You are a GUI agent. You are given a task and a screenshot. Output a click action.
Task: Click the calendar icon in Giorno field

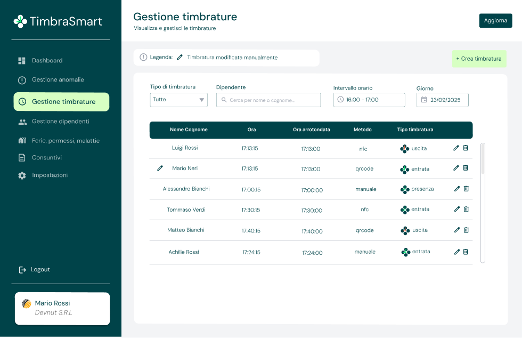click(x=424, y=100)
